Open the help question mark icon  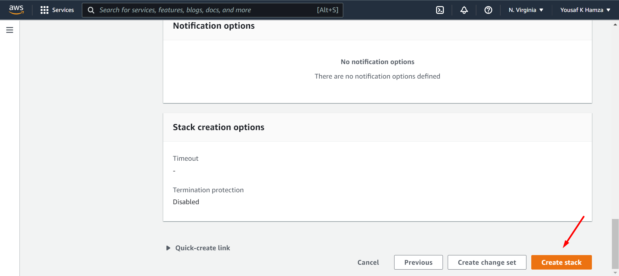tap(488, 10)
